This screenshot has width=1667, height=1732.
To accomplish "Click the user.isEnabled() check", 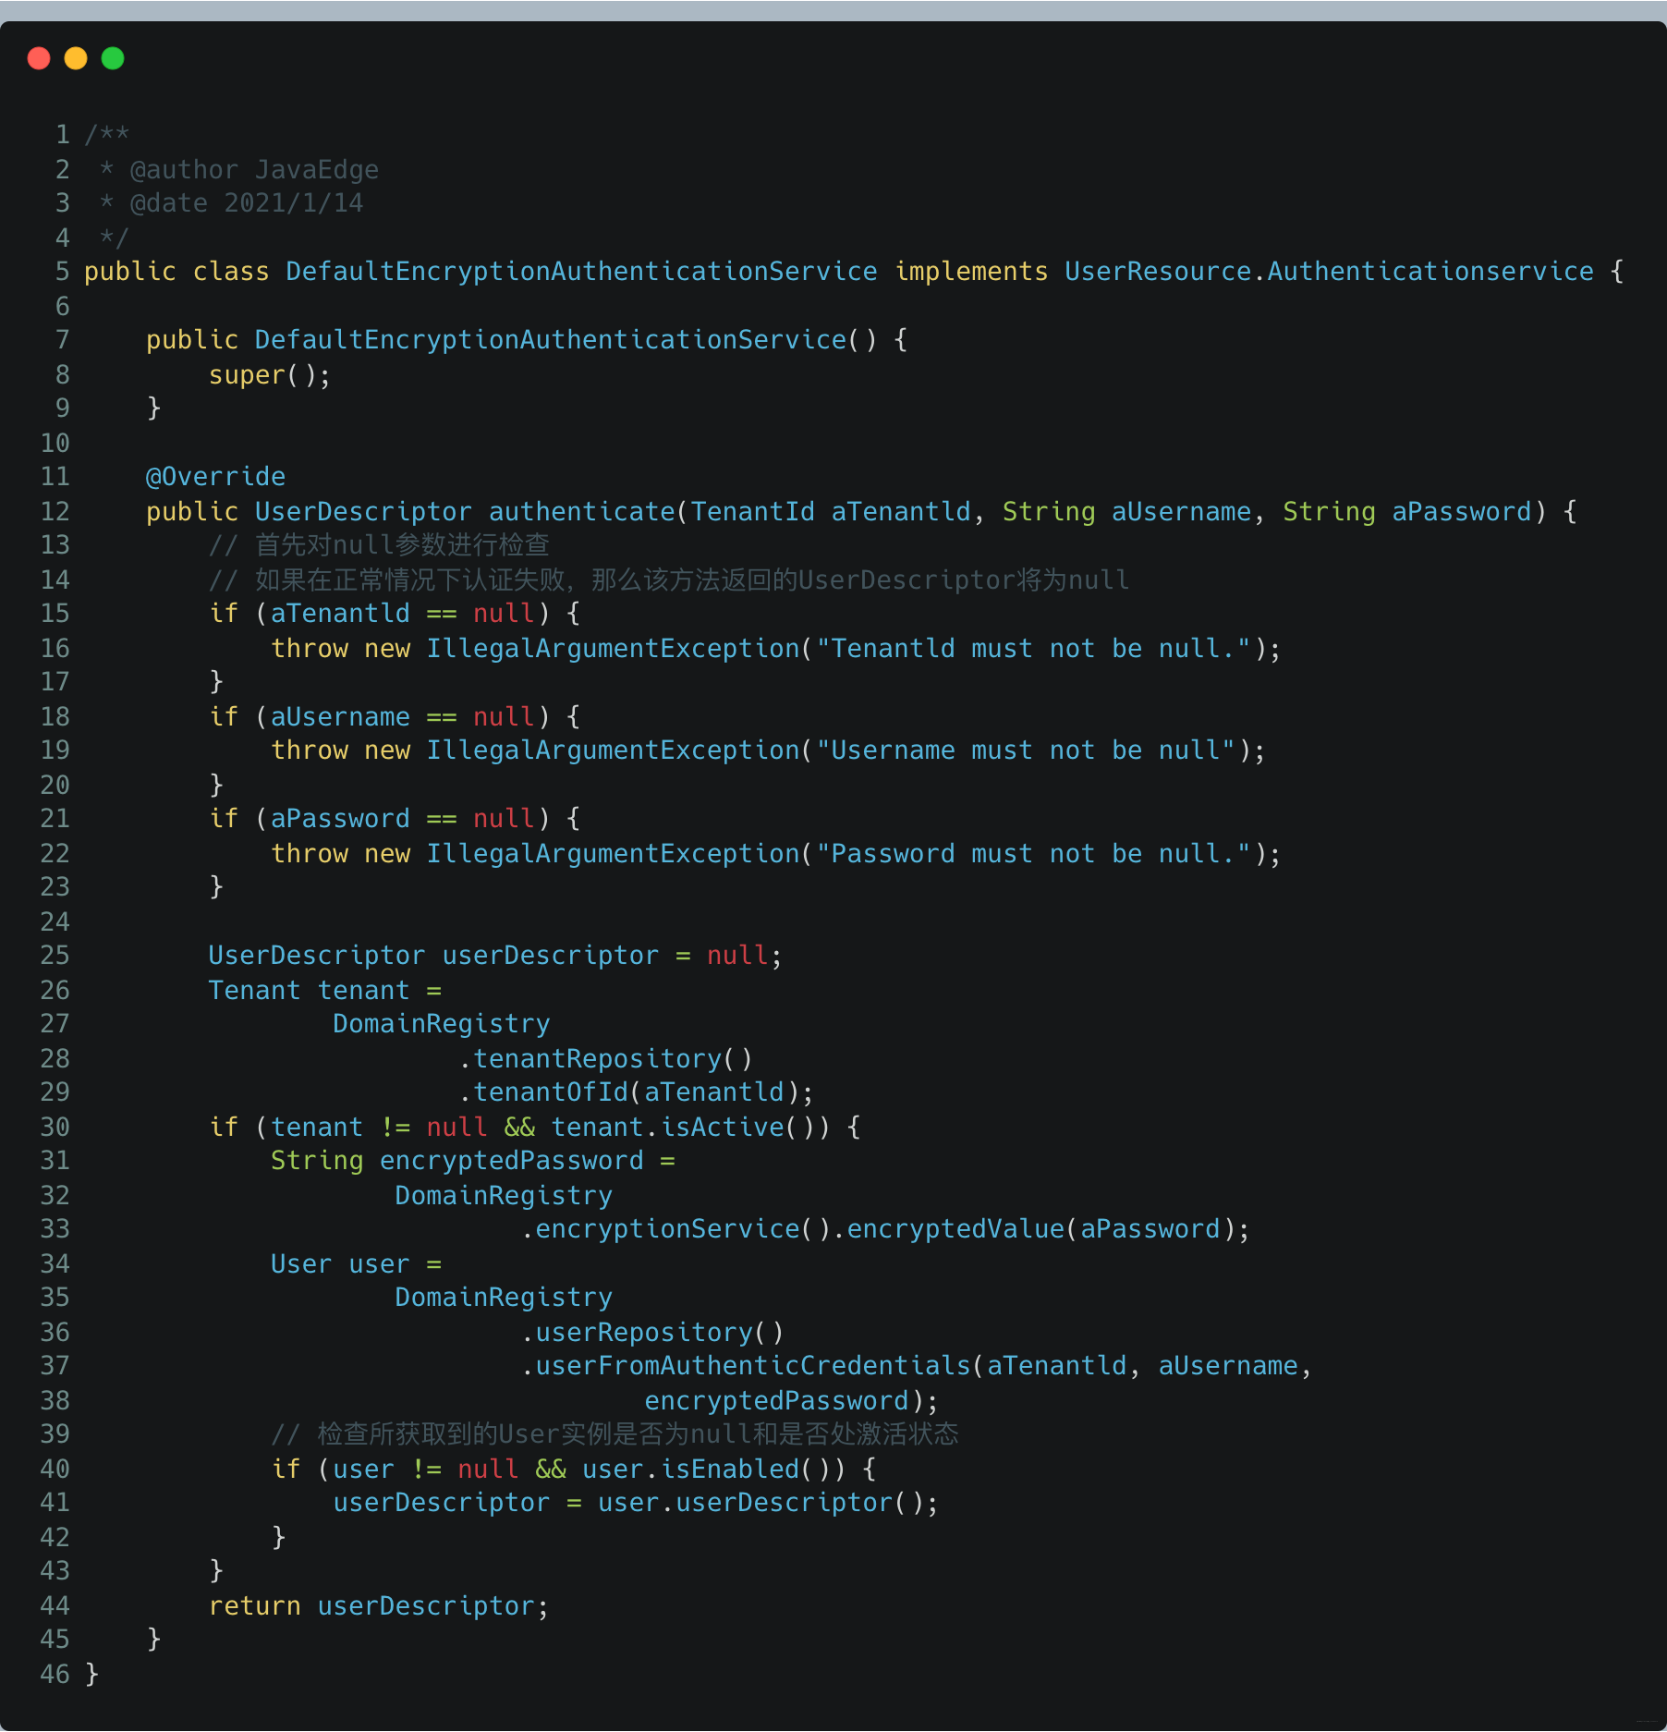I will click(x=705, y=1470).
